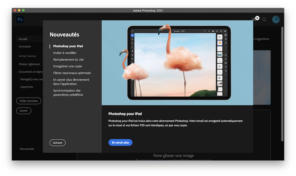Open Formation in left sidebar
296x176 pixels.
25,46
